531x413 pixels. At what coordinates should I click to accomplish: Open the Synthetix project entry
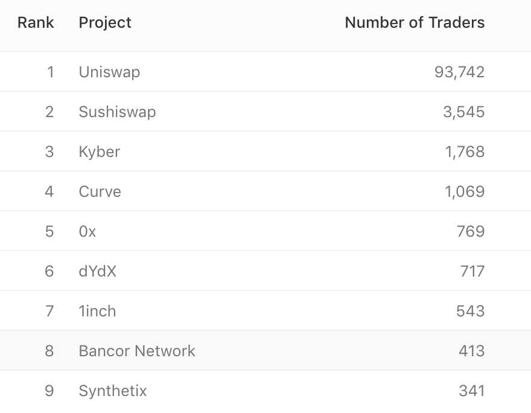[x=113, y=391]
